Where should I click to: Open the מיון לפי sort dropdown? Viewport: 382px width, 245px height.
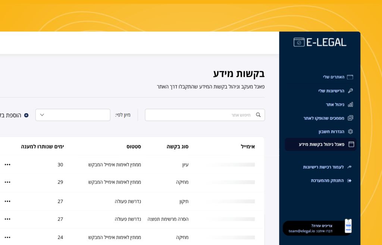pyautogui.click(x=72, y=115)
